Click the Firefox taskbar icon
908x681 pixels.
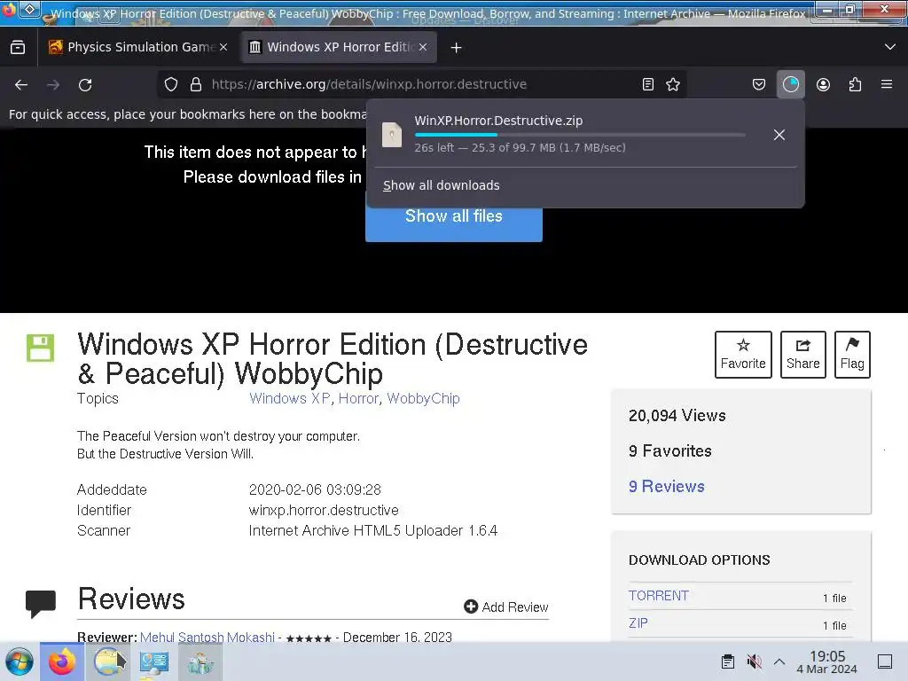pos(61,661)
